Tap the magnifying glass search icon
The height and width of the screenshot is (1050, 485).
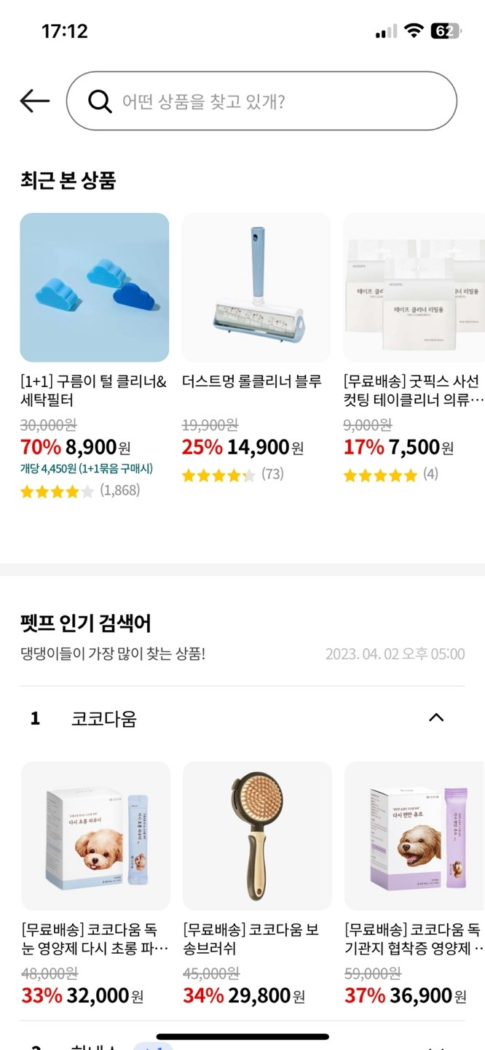[100, 101]
